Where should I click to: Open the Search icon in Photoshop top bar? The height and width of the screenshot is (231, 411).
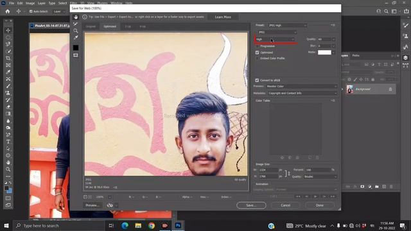click(386, 12)
